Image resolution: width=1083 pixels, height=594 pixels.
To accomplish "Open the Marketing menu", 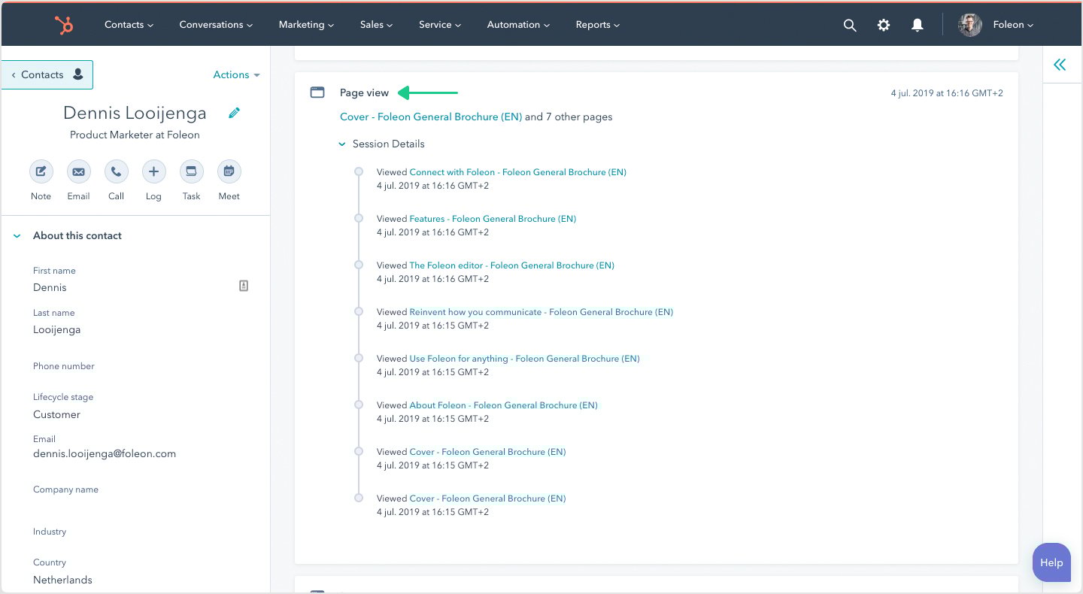I will tap(306, 25).
